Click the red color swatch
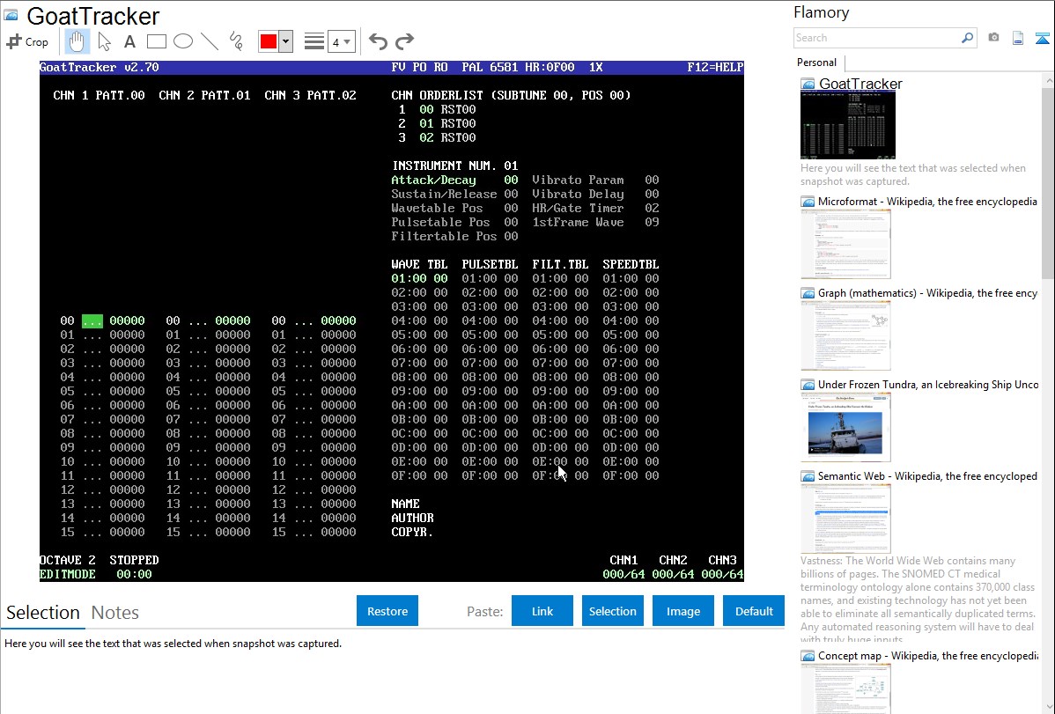Viewport: 1055px width, 714px height. (268, 41)
